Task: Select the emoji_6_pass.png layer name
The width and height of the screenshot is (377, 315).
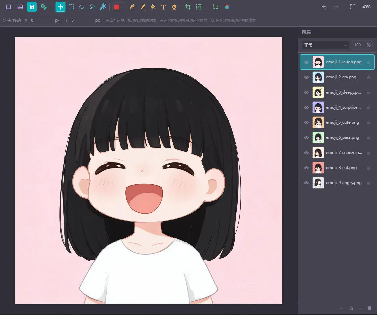Action: [342, 137]
